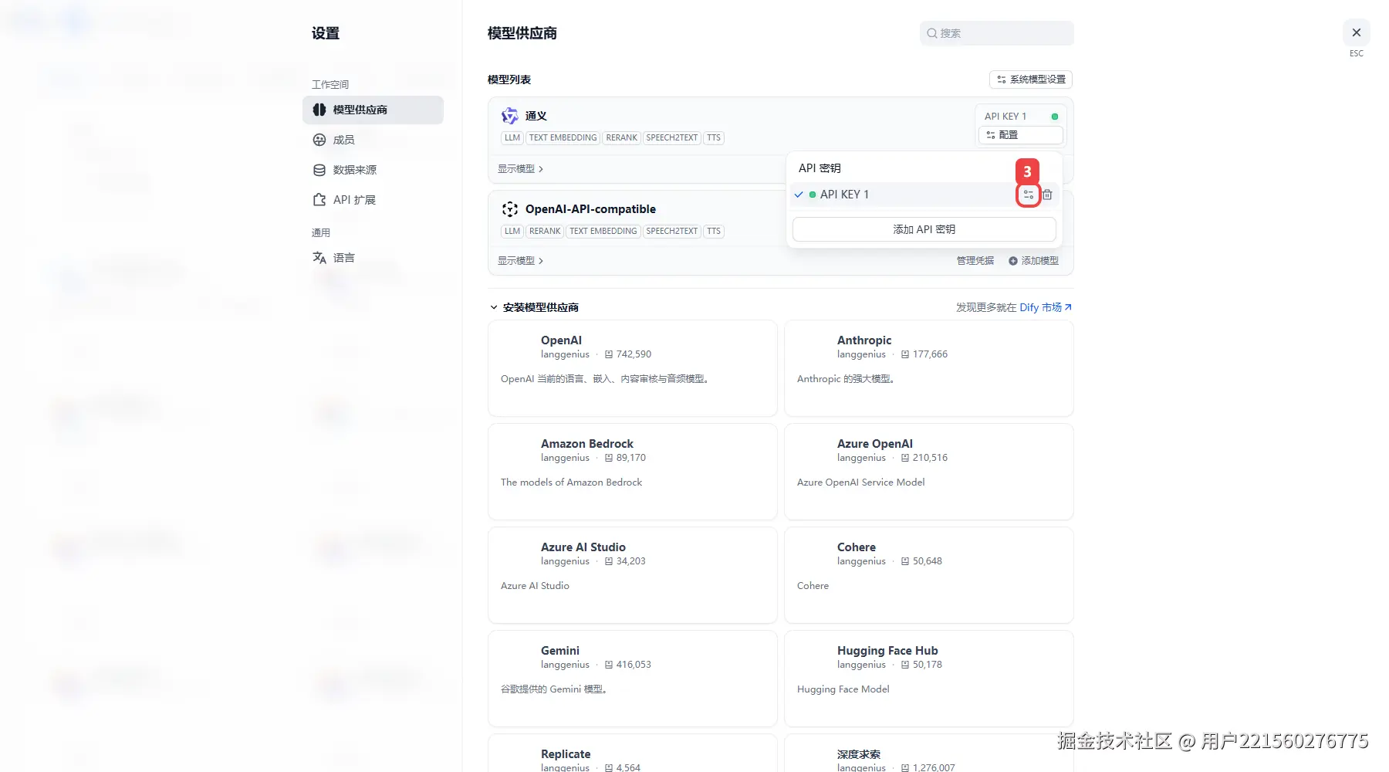Expand 显示模型 under OpenAI-API-compatible

[521, 261]
